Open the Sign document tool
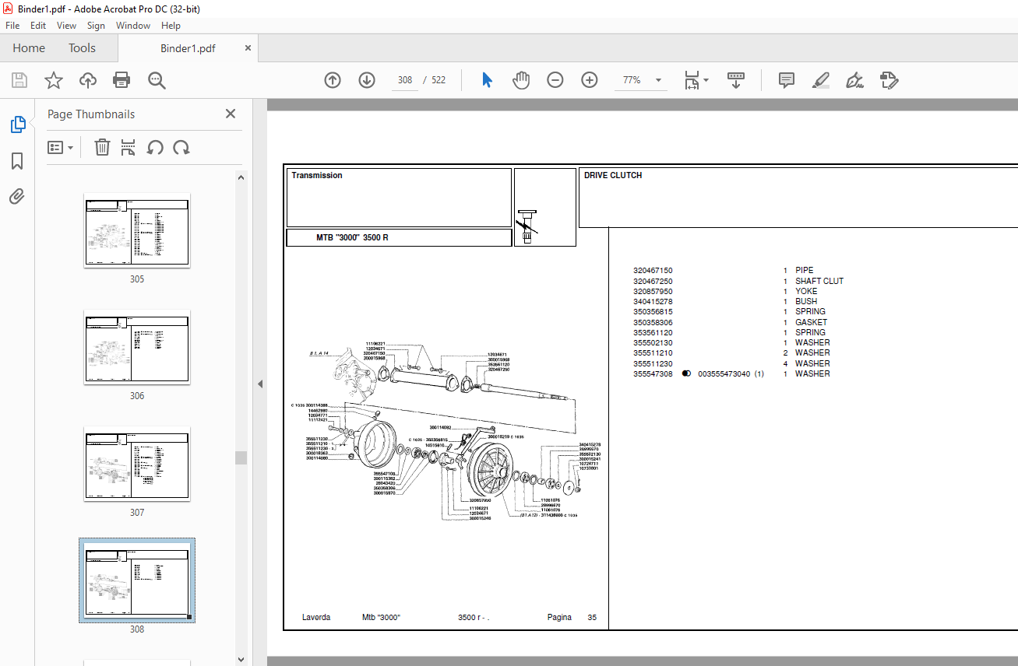 pyautogui.click(x=854, y=80)
